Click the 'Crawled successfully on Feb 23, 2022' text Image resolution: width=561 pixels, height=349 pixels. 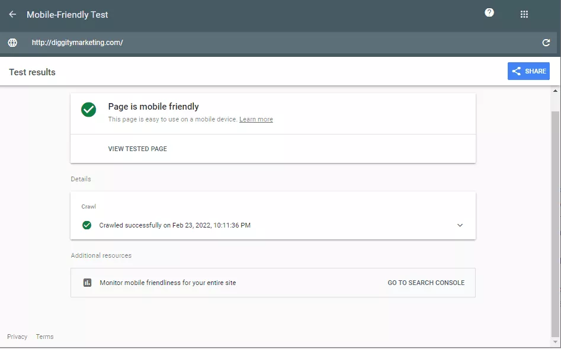(175, 225)
